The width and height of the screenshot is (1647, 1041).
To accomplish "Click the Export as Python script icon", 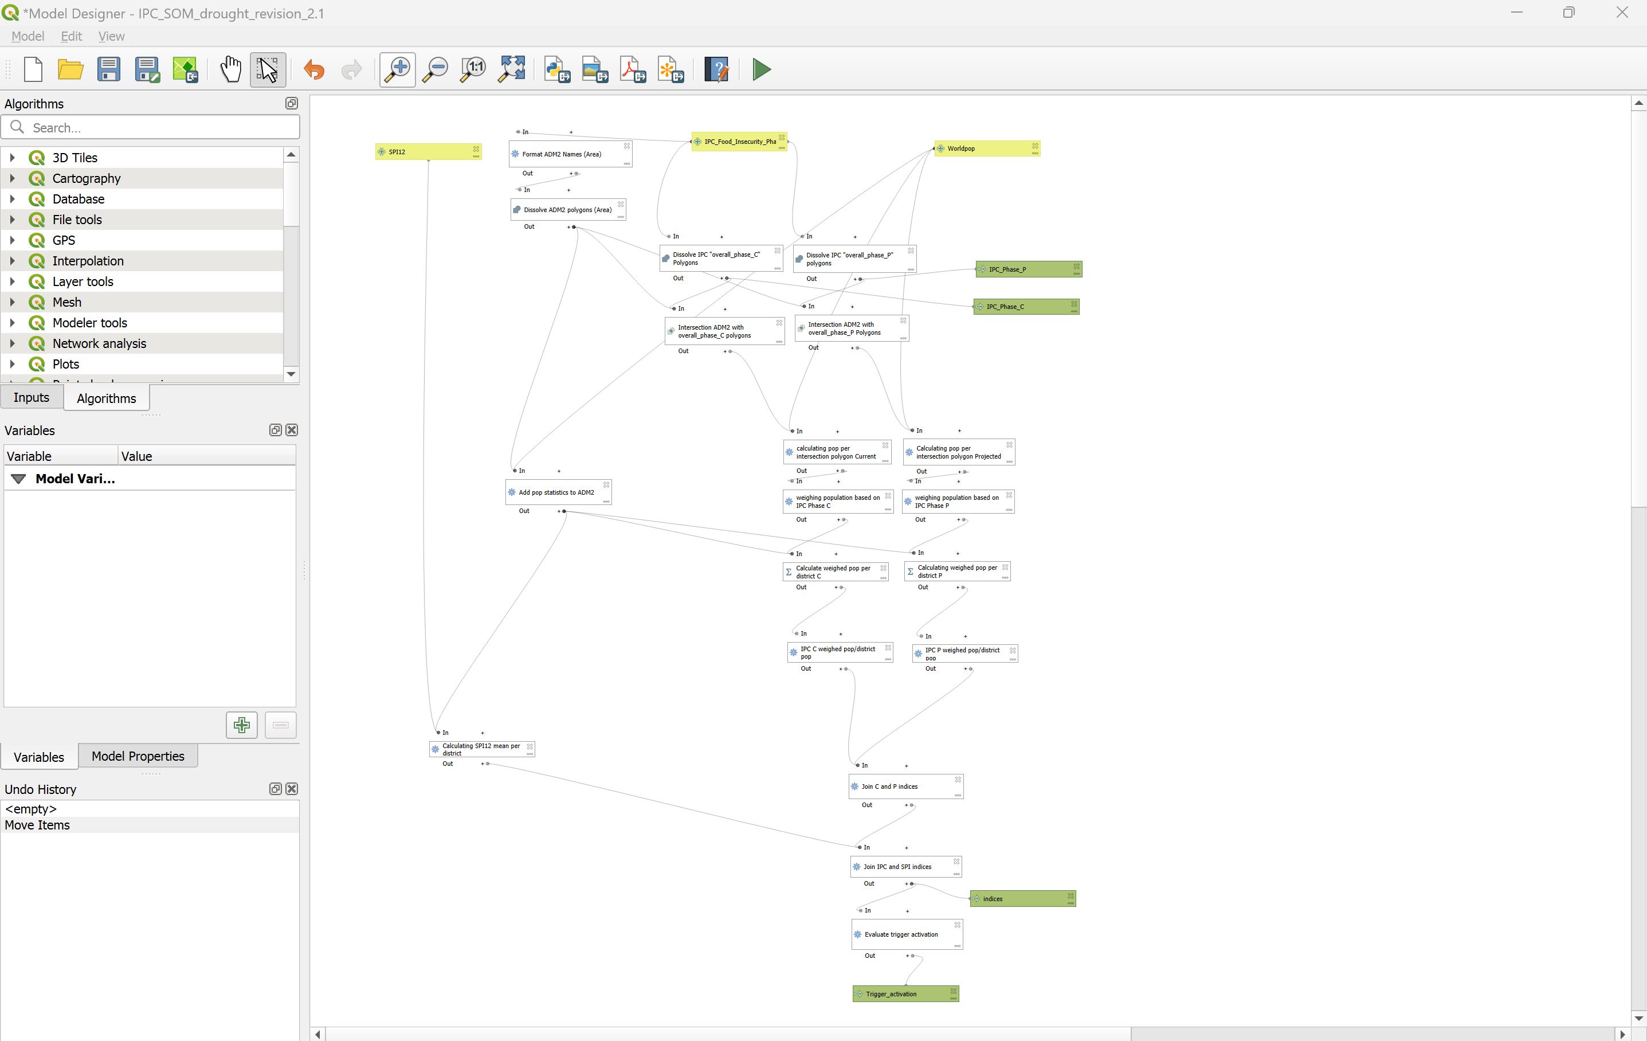I will (x=557, y=69).
